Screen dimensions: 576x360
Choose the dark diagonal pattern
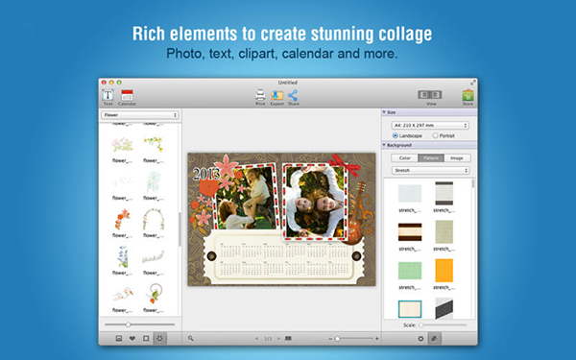click(444, 308)
